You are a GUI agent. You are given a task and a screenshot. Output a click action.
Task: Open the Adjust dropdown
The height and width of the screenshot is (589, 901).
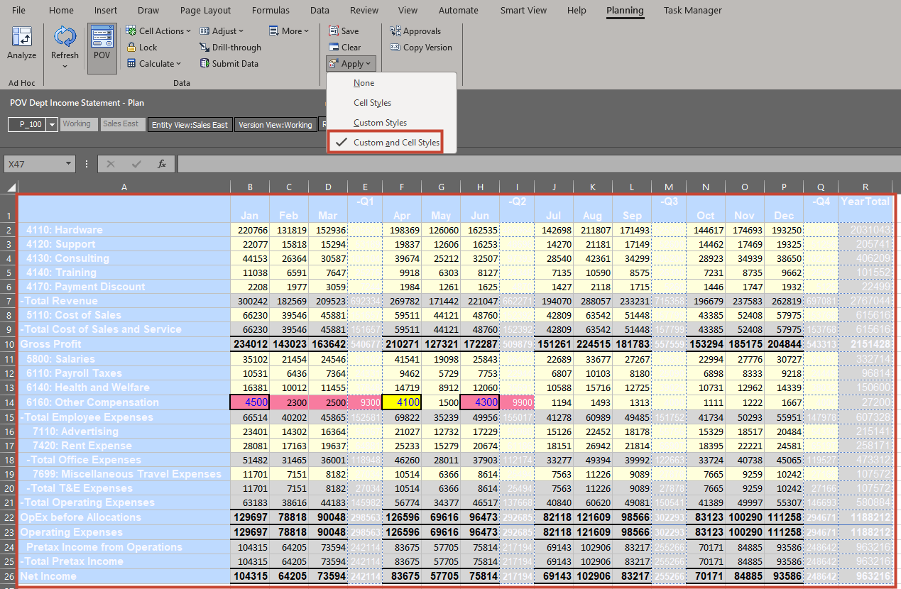[222, 31]
